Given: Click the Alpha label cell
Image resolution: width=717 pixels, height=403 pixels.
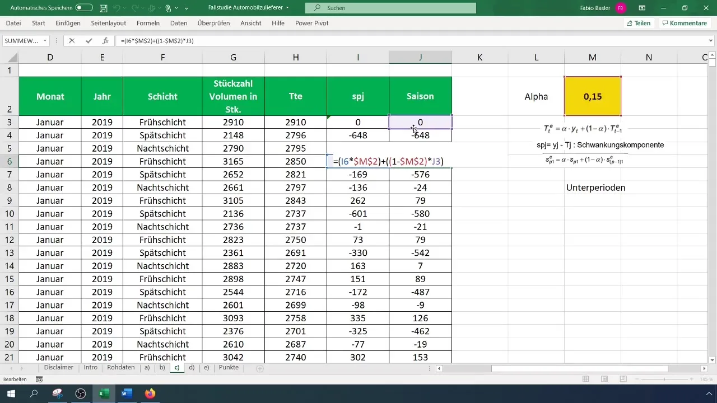Looking at the screenshot, I should click(x=536, y=96).
